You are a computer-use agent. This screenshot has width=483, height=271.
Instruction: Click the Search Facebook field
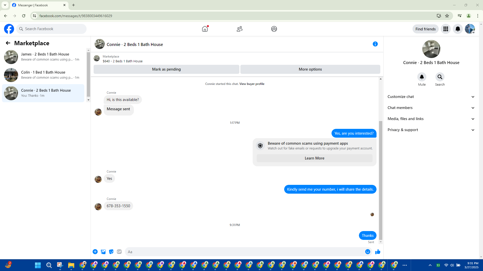52,29
